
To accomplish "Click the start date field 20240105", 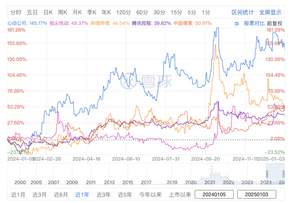I will tap(214, 194).
